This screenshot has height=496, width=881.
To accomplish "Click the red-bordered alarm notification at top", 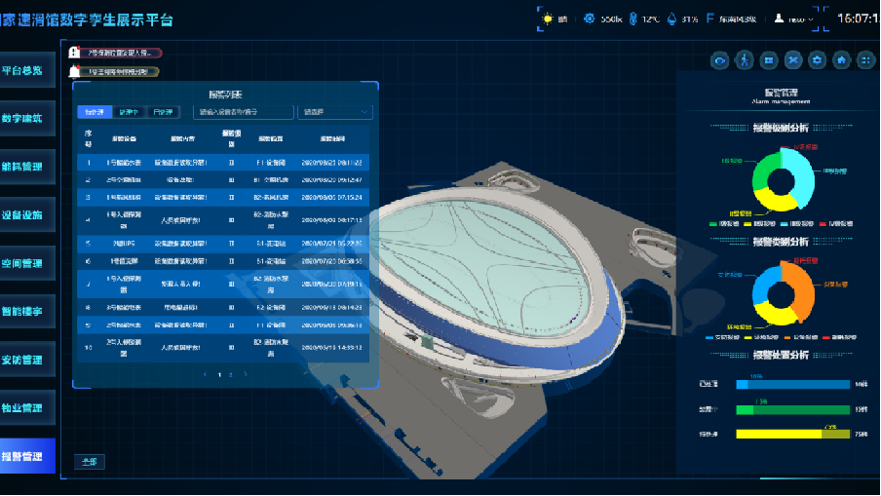I will [115, 54].
